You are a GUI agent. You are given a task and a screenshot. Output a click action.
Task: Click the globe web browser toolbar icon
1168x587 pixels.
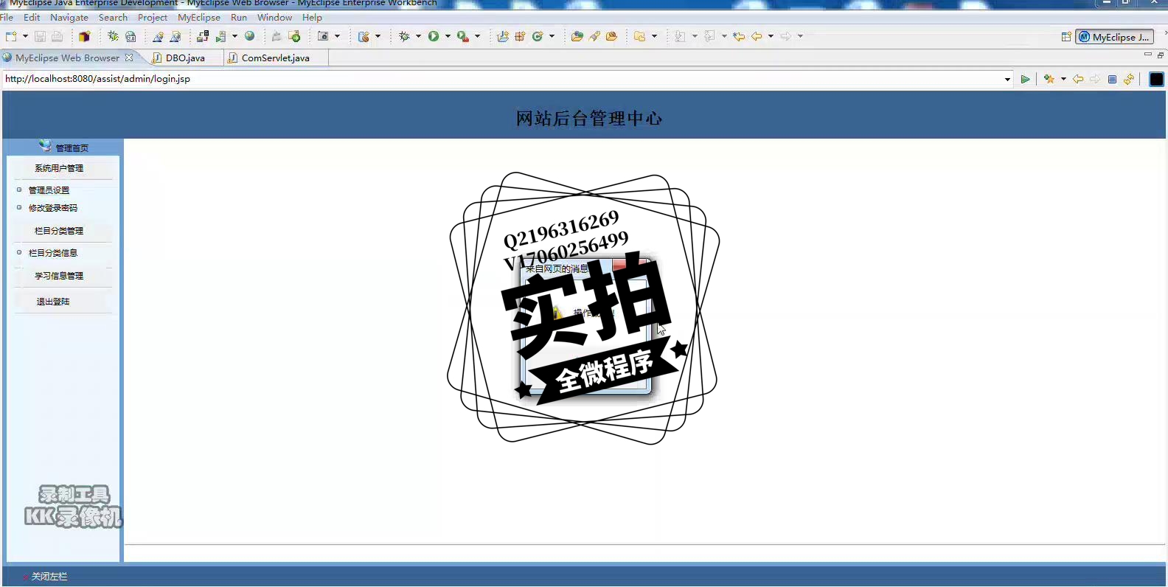point(250,36)
